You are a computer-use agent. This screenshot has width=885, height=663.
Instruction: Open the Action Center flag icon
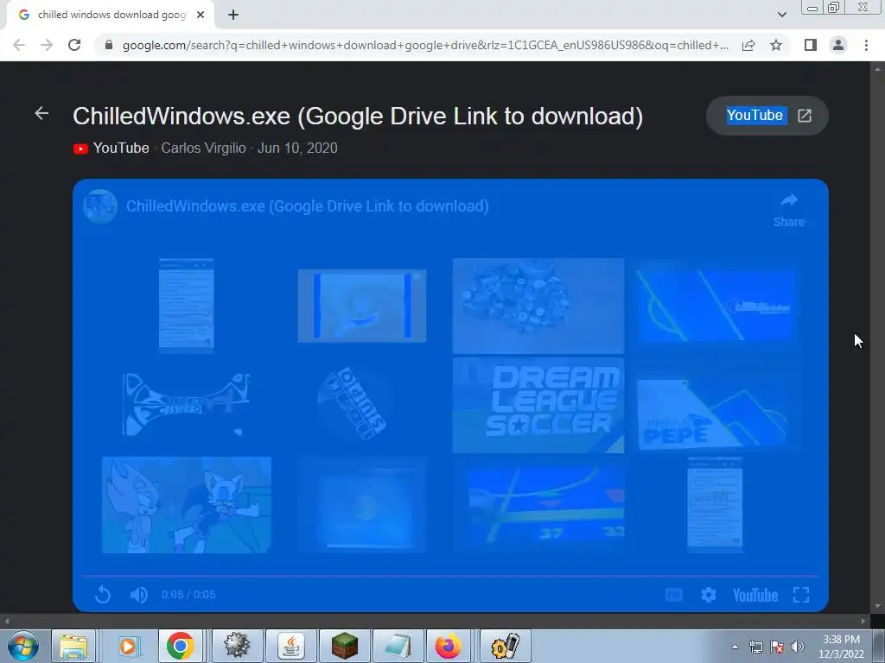(777, 647)
